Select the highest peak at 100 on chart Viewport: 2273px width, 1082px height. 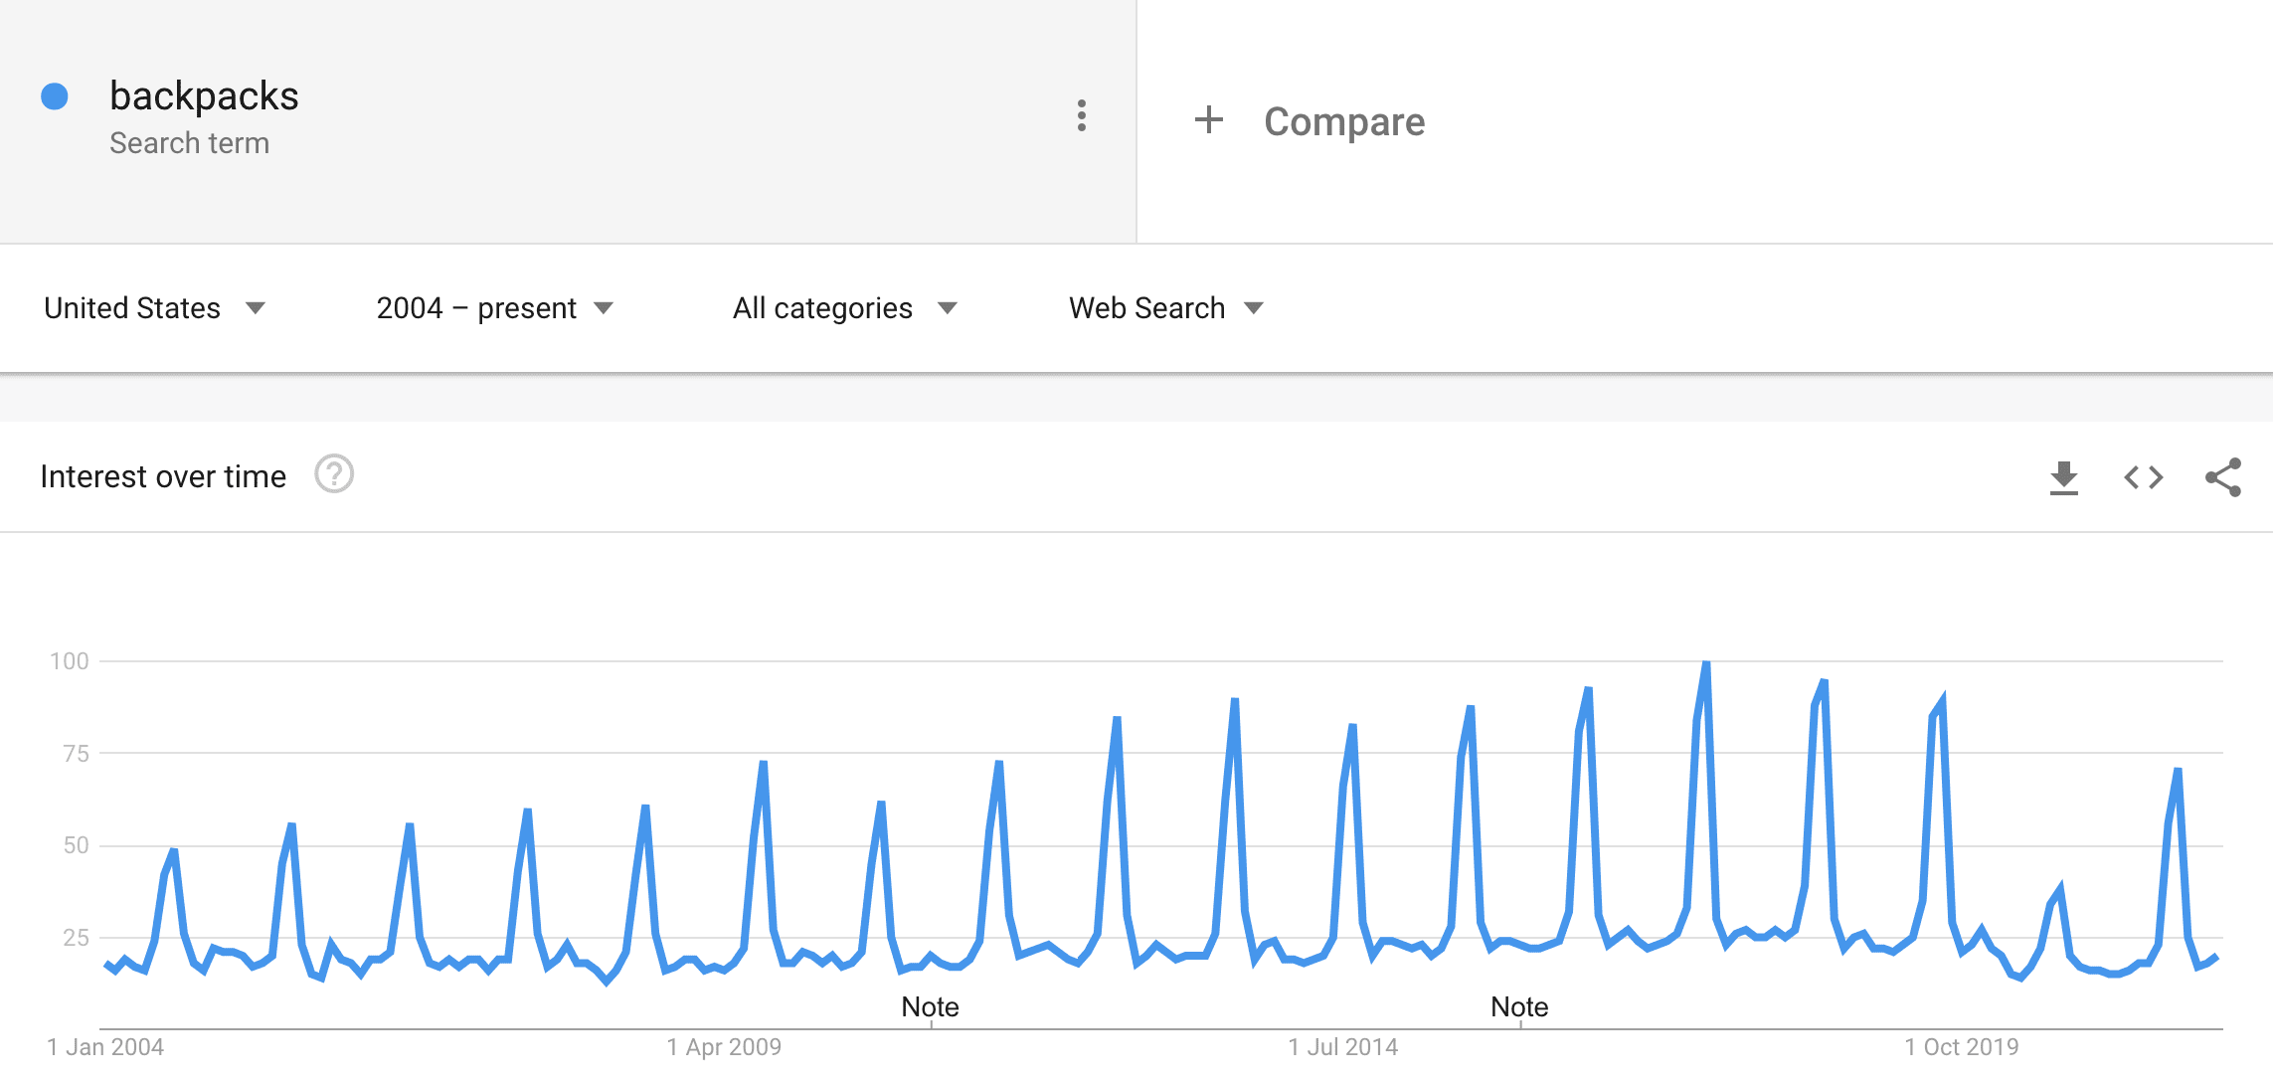(1706, 662)
